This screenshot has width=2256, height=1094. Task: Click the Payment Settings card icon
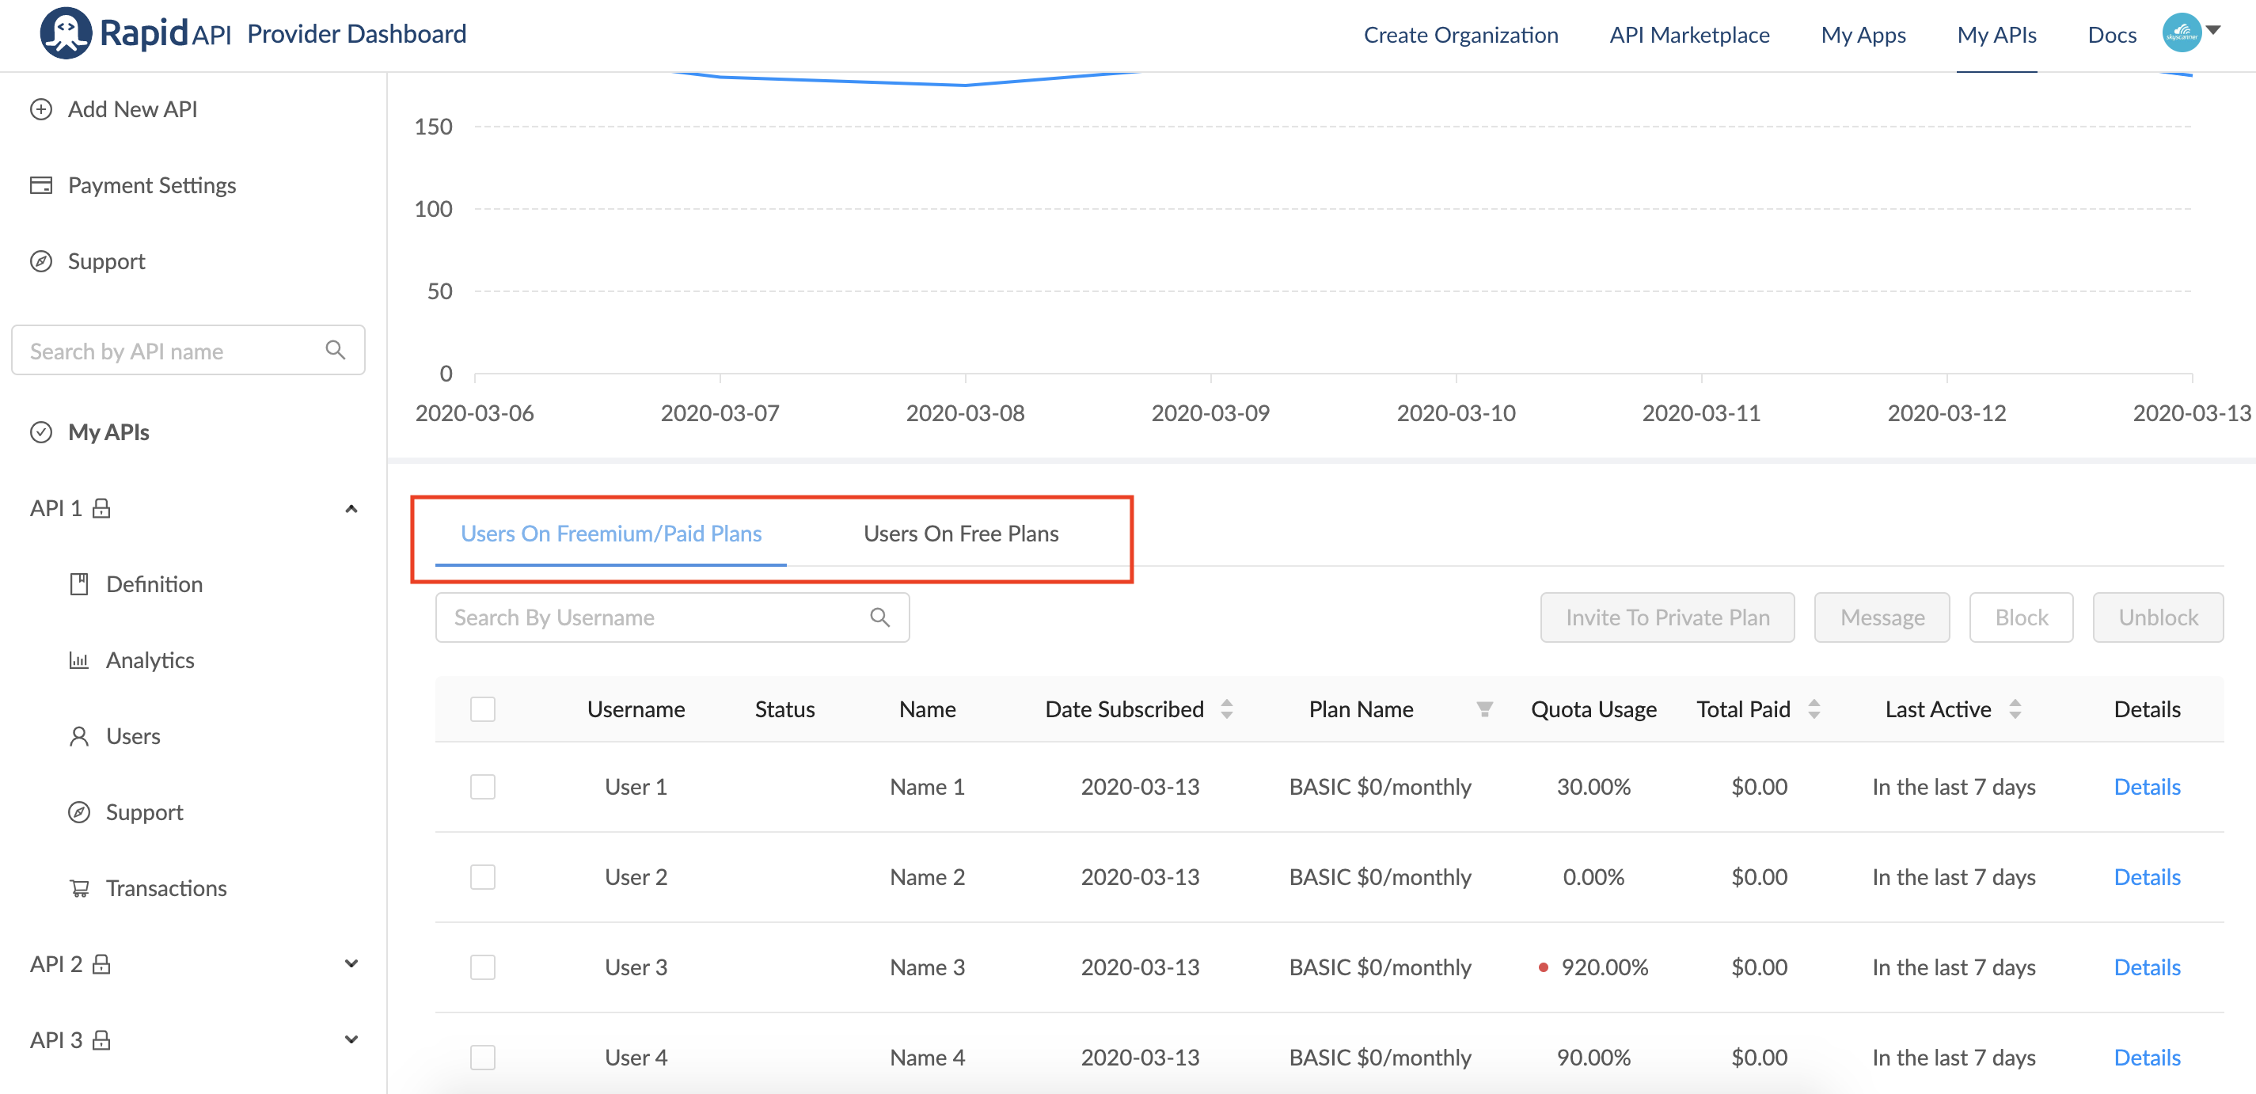[x=41, y=184]
